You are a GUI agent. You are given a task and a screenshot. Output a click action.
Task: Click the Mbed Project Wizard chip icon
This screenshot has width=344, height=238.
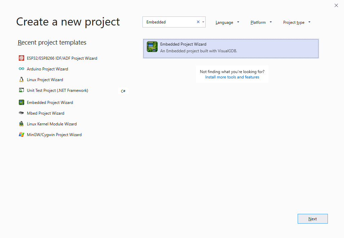point(21,113)
